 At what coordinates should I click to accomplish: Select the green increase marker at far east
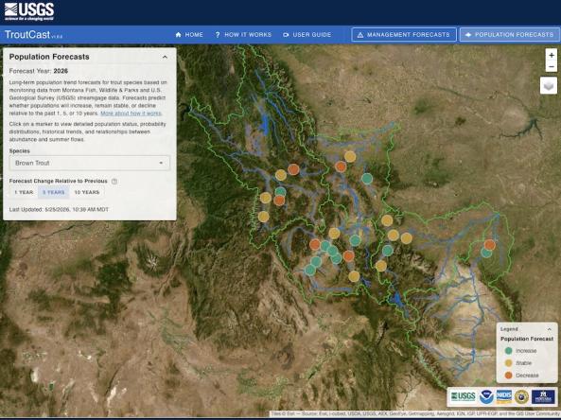(x=486, y=253)
